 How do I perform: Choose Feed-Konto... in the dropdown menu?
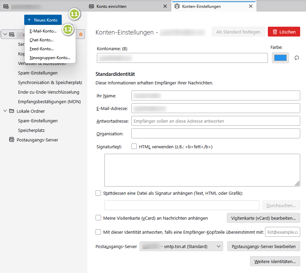pos(42,49)
